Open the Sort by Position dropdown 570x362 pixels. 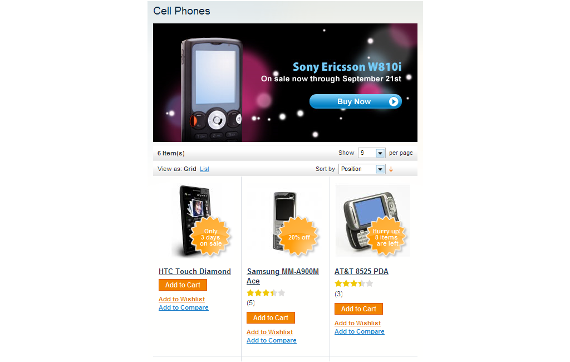pyautogui.click(x=361, y=169)
